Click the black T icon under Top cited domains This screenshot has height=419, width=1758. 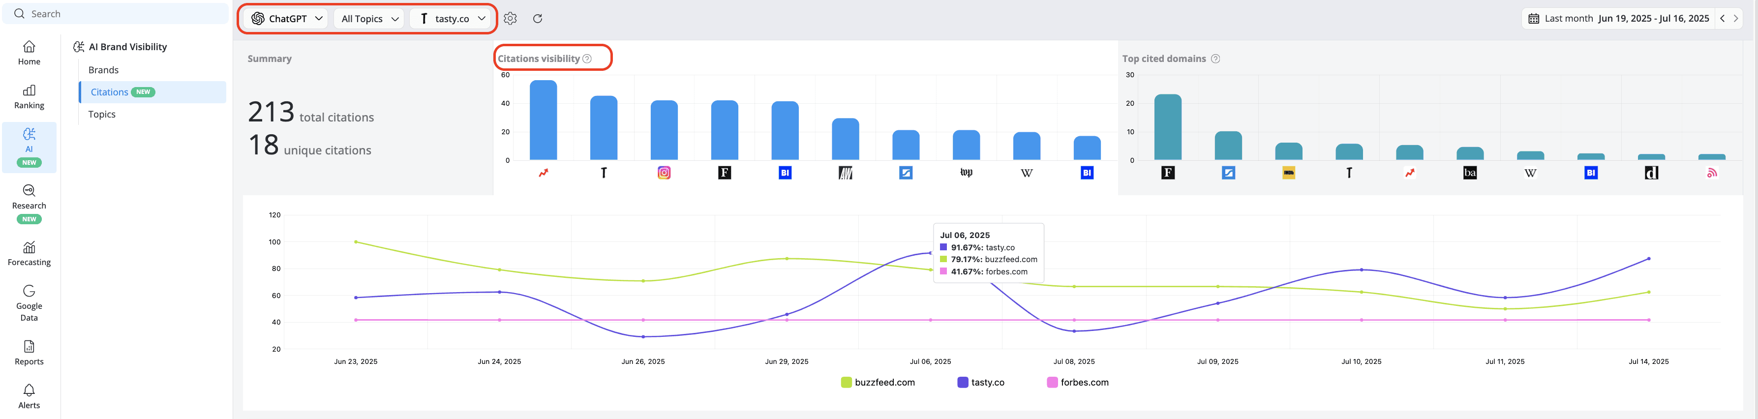pyautogui.click(x=1349, y=173)
